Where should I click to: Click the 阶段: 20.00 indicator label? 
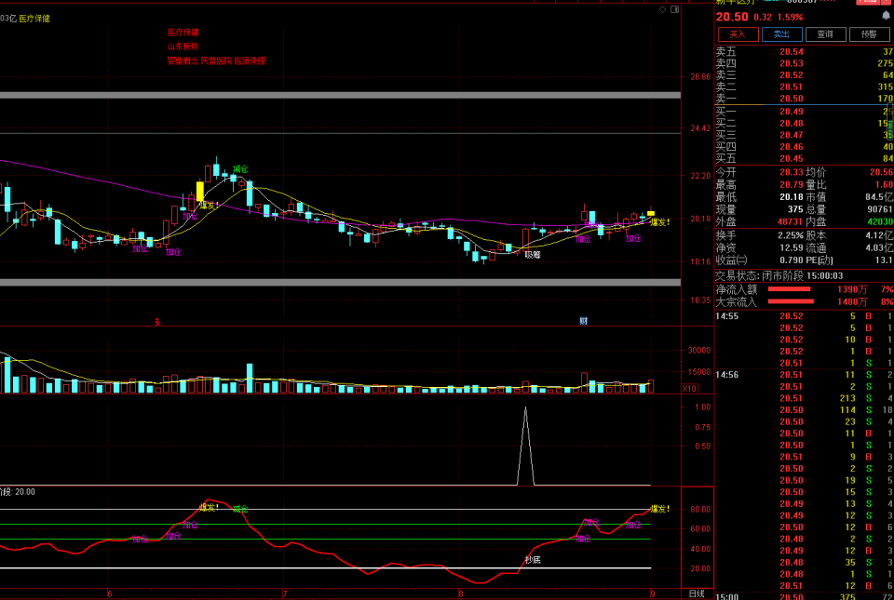pos(18,492)
